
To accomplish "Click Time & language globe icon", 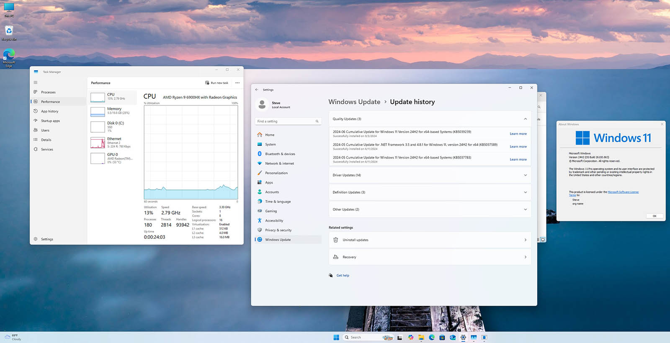I will point(260,202).
